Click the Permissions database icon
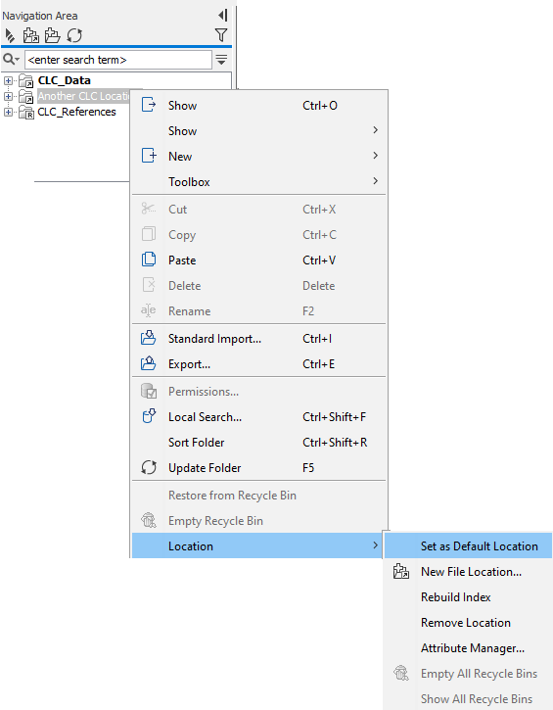This screenshot has width=553, height=710. point(149,391)
